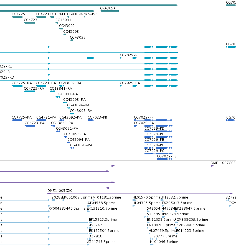Image resolution: width=236 pixels, height=246 pixels.
Task: Open EST label HL04305.5prime
Action: (x=146, y=203)
